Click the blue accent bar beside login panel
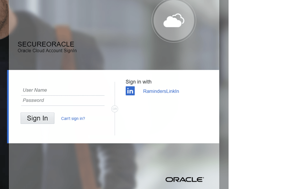Image resolution: width=300 pixels, height=189 pixels. click(8, 106)
